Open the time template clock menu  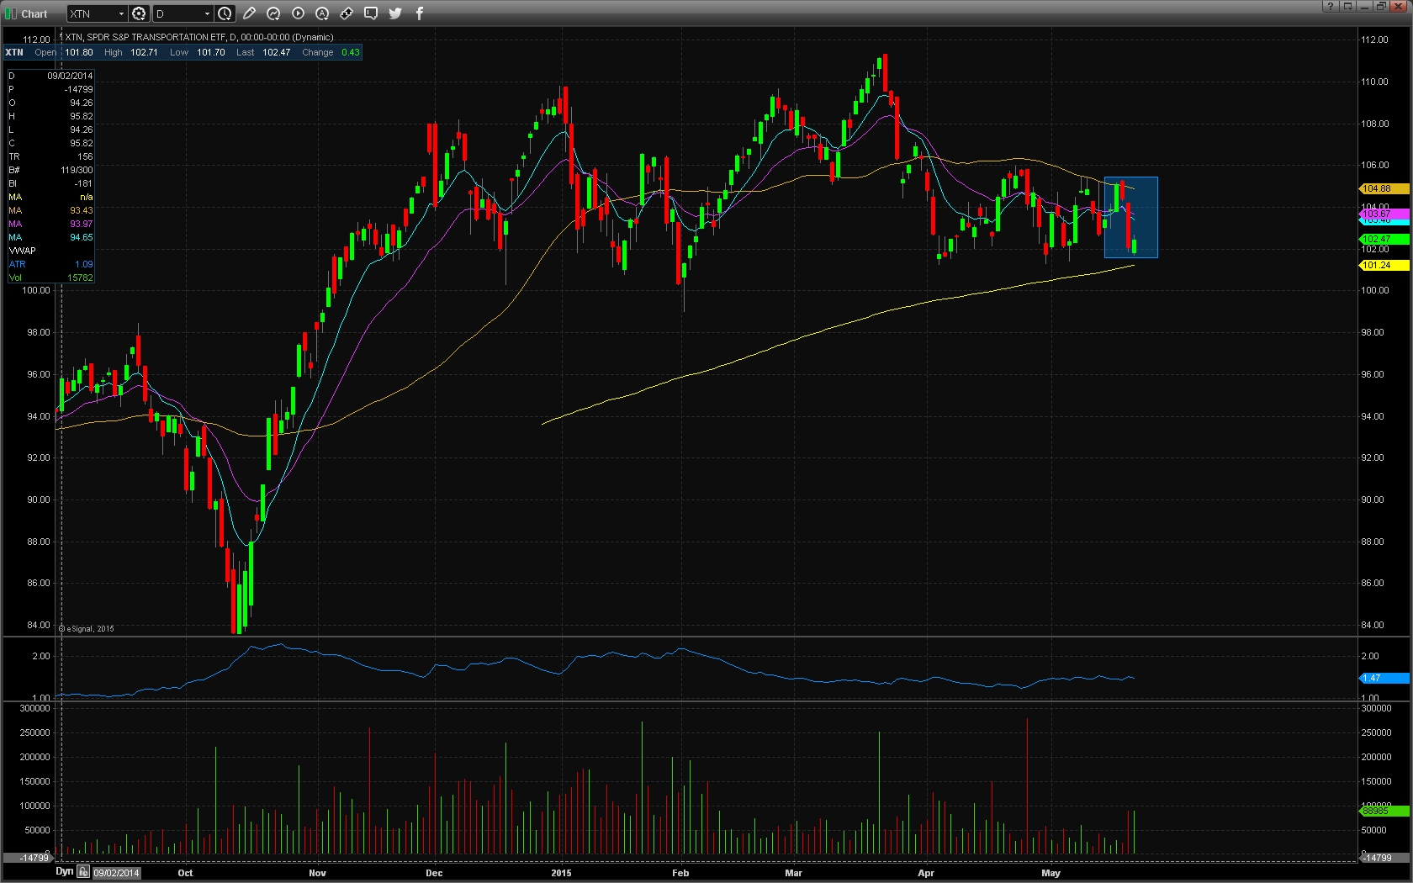(x=225, y=13)
